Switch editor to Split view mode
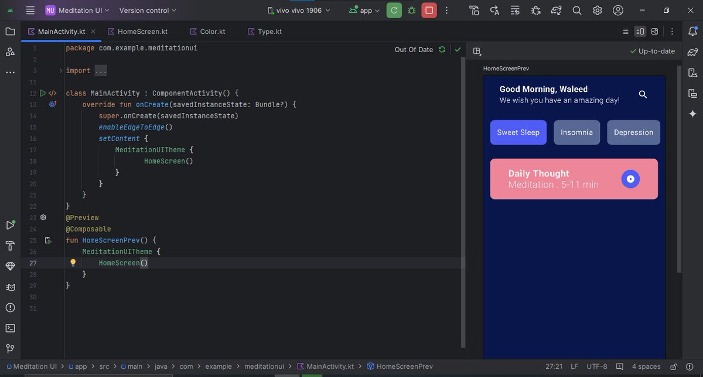 [x=640, y=32]
